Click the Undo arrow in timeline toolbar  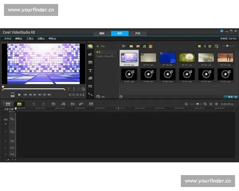tap(33, 104)
